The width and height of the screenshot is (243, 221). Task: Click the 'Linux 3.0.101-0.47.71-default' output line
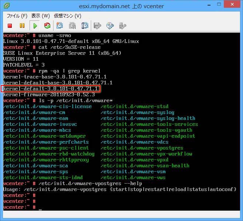point(71,41)
